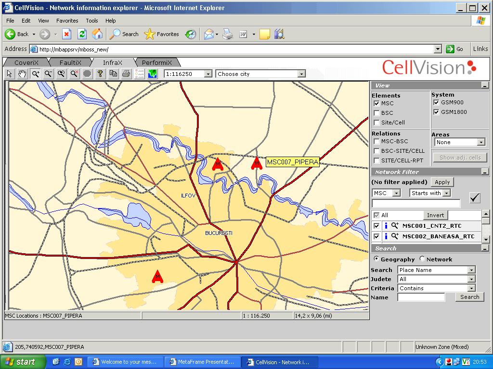Click the Apply filter button
Image resolution: width=493 pixels, height=369 pixels.
click(442, 182)
